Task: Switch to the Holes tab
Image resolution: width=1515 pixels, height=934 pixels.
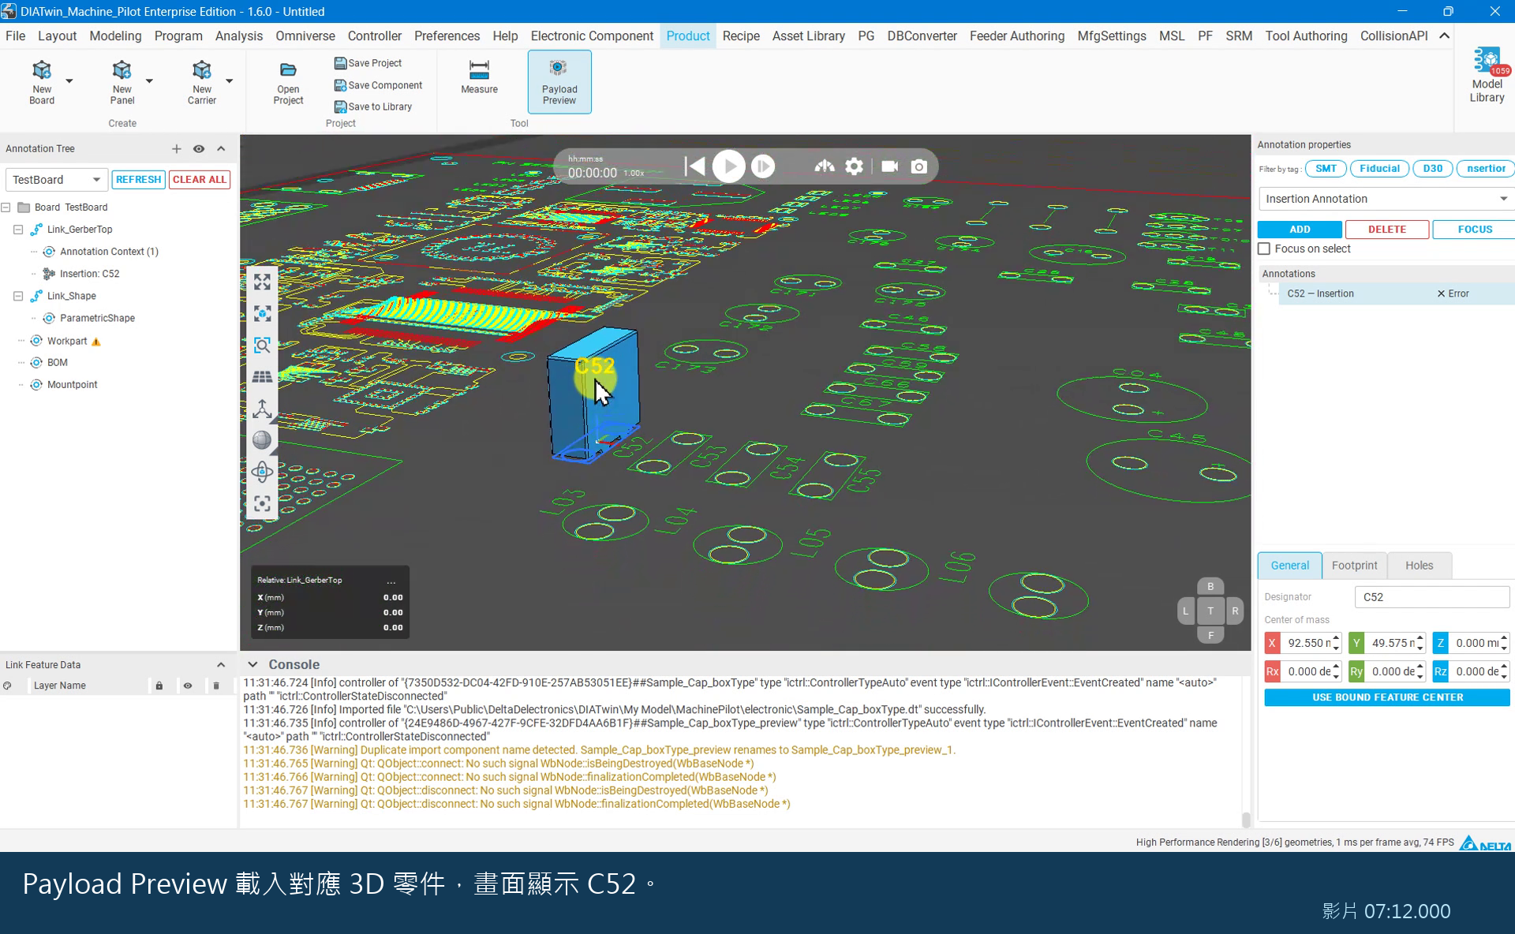Action: click(x=1419, y=566)
